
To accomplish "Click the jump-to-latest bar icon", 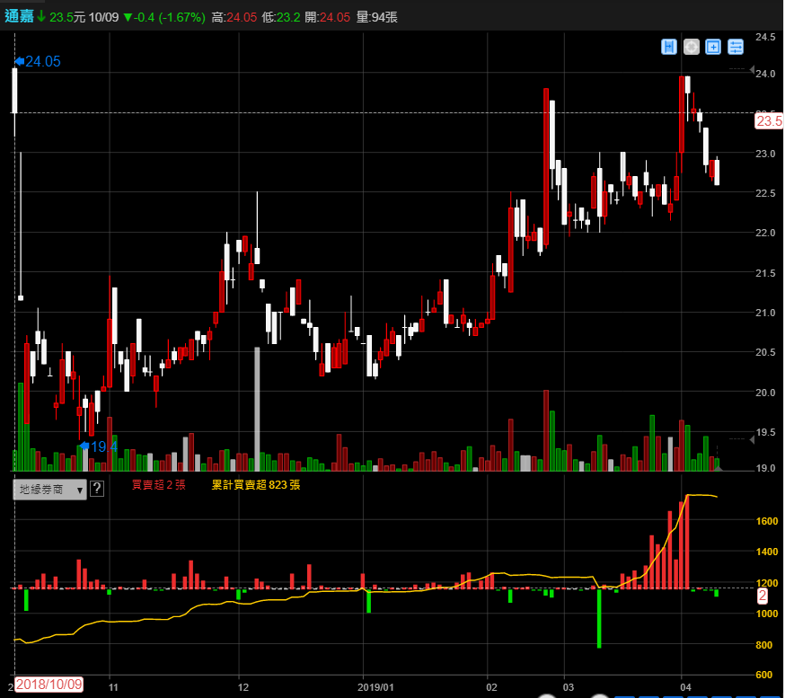I will click(668, 47).
